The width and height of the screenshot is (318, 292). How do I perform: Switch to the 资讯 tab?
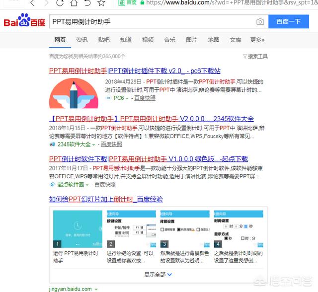coord(82,40)
